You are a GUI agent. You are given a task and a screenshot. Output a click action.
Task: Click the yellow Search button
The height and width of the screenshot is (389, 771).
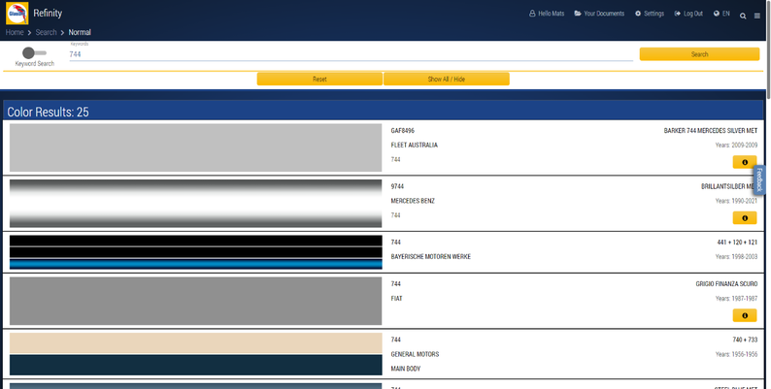click(699, 54)
